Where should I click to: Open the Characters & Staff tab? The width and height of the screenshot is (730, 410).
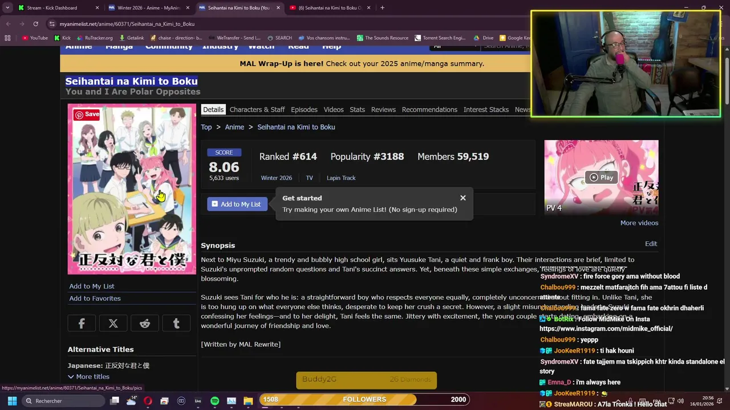coord(257,109)
